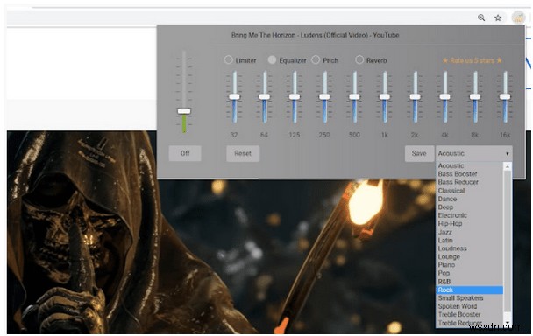Click the 64 Hz band slider handle
The height and width of the screenshot is (336, 533).
coord(265,97)
